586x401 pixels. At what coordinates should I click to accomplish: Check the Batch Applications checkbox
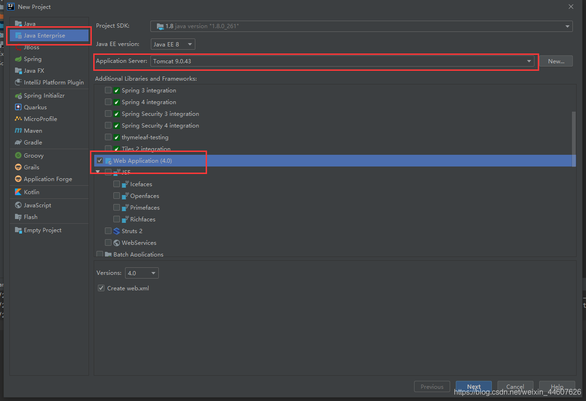pos(100,254)
